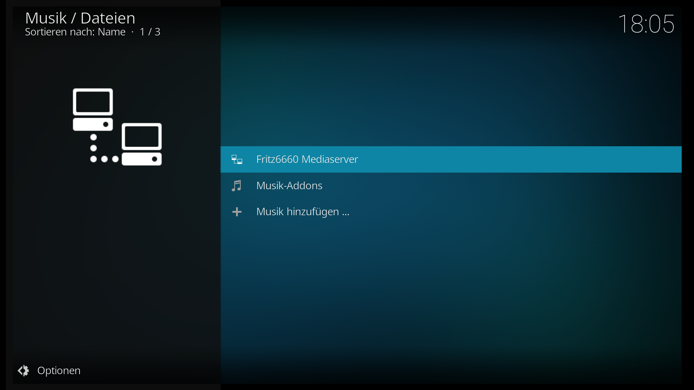This screenshot has width=694, height=390.
Task: Select Musik hinzufügen …
Action: (451, 212)
